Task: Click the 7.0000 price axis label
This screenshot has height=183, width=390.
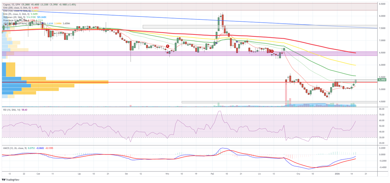Action: tap(382, 40)
